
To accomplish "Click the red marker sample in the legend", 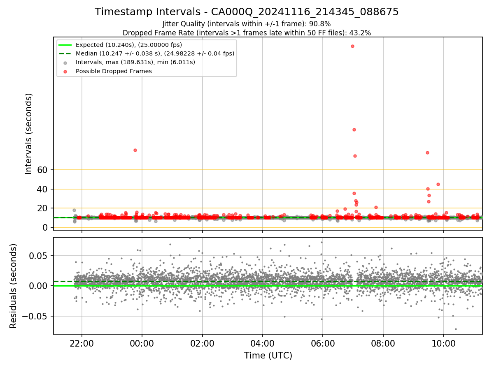I will [65, 72].
